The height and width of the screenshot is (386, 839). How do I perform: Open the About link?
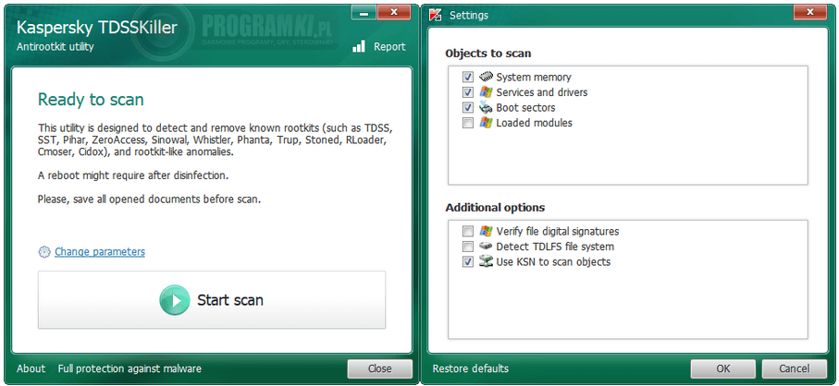31,368
